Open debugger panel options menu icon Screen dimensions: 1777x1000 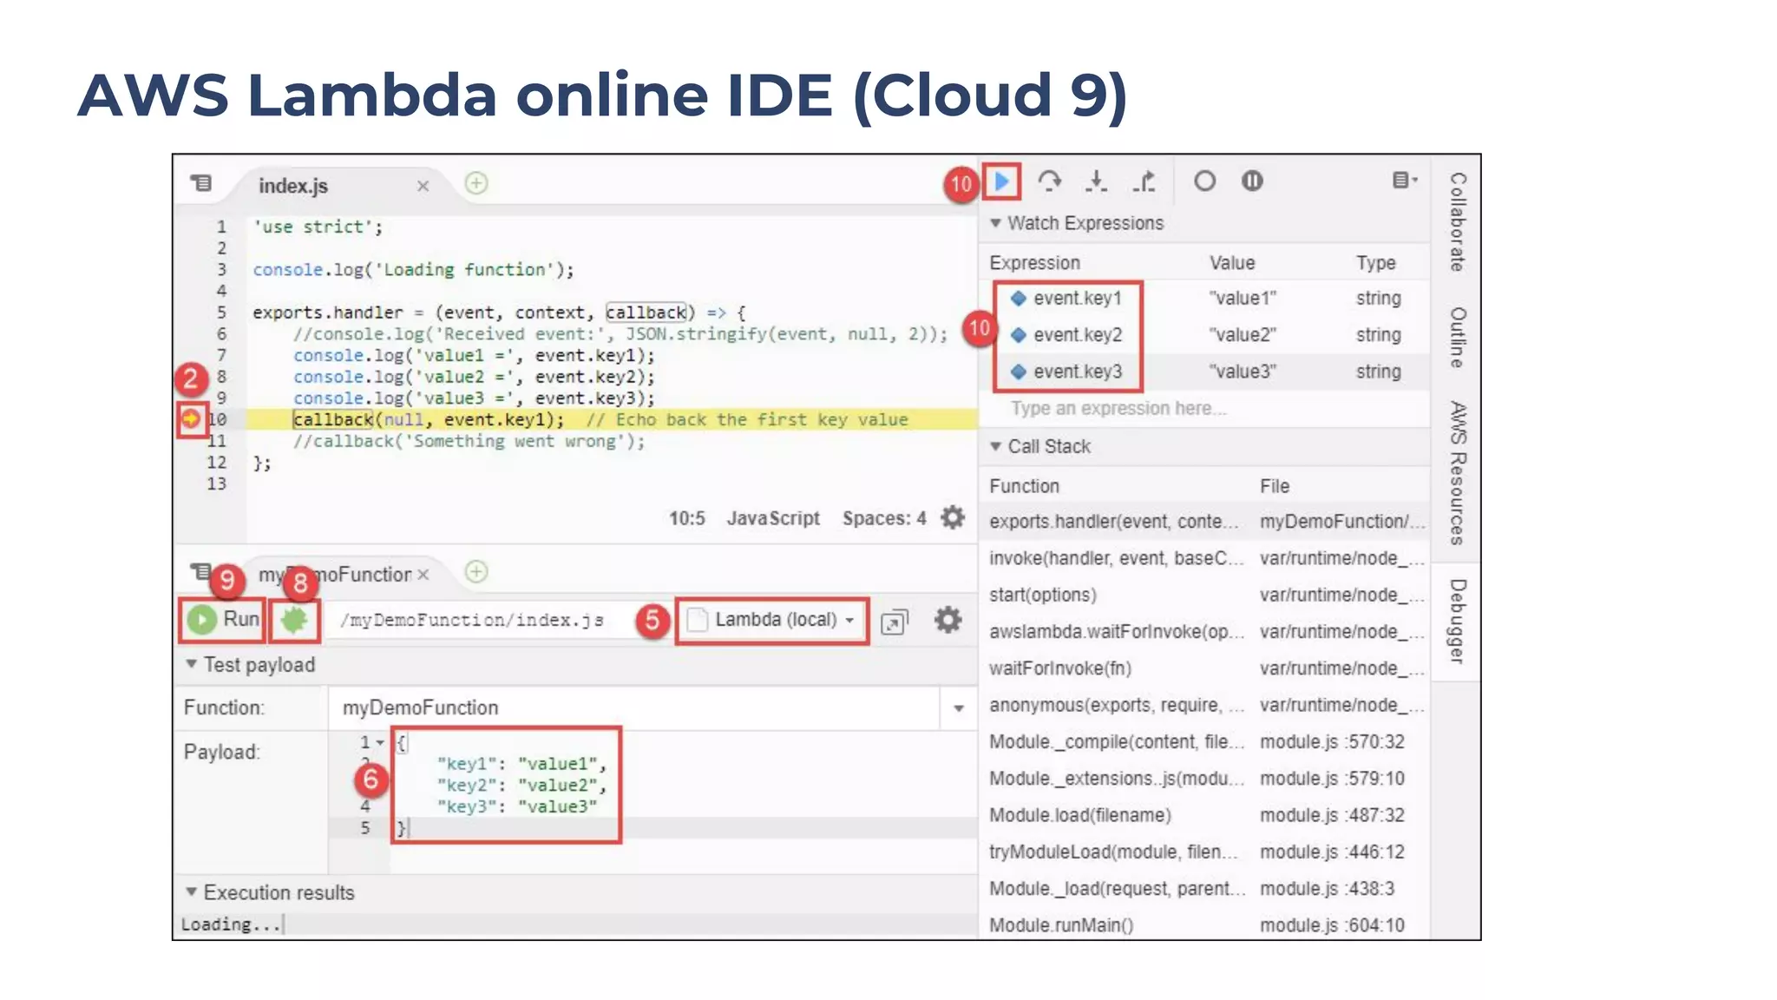1405,180
